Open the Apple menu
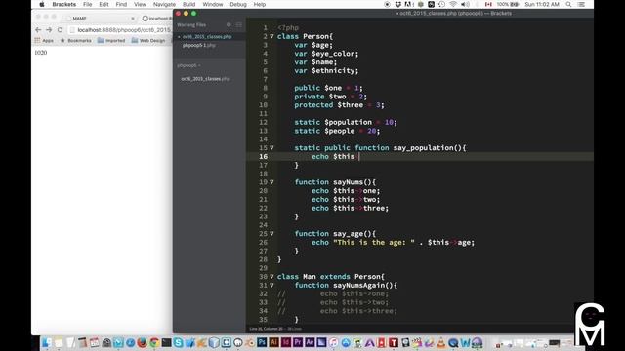This screenshot has width=625, height=351. pyautogui.click(x=42, y=4)
